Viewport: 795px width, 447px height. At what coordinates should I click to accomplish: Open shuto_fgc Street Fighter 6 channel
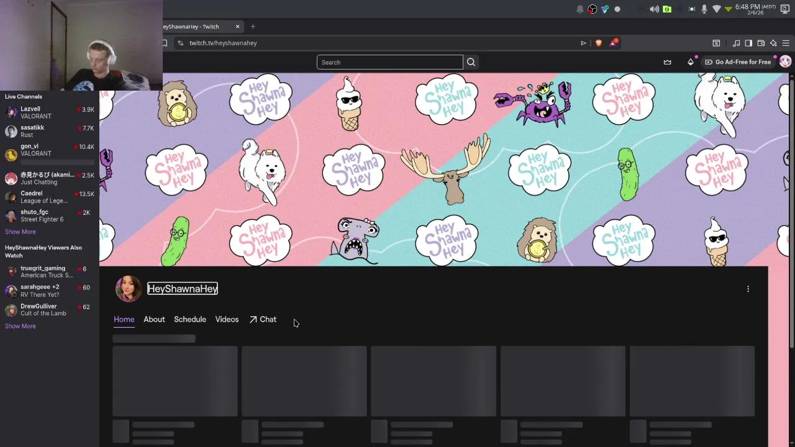[x=50, y=215]
